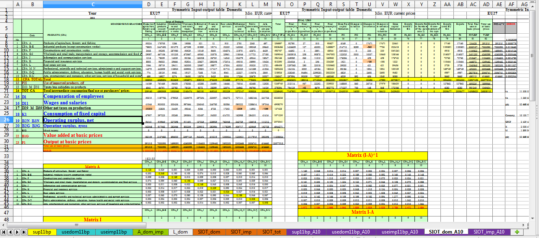Select column C header
The height and width of the screenshot is (238, 539).
(92, 4)
